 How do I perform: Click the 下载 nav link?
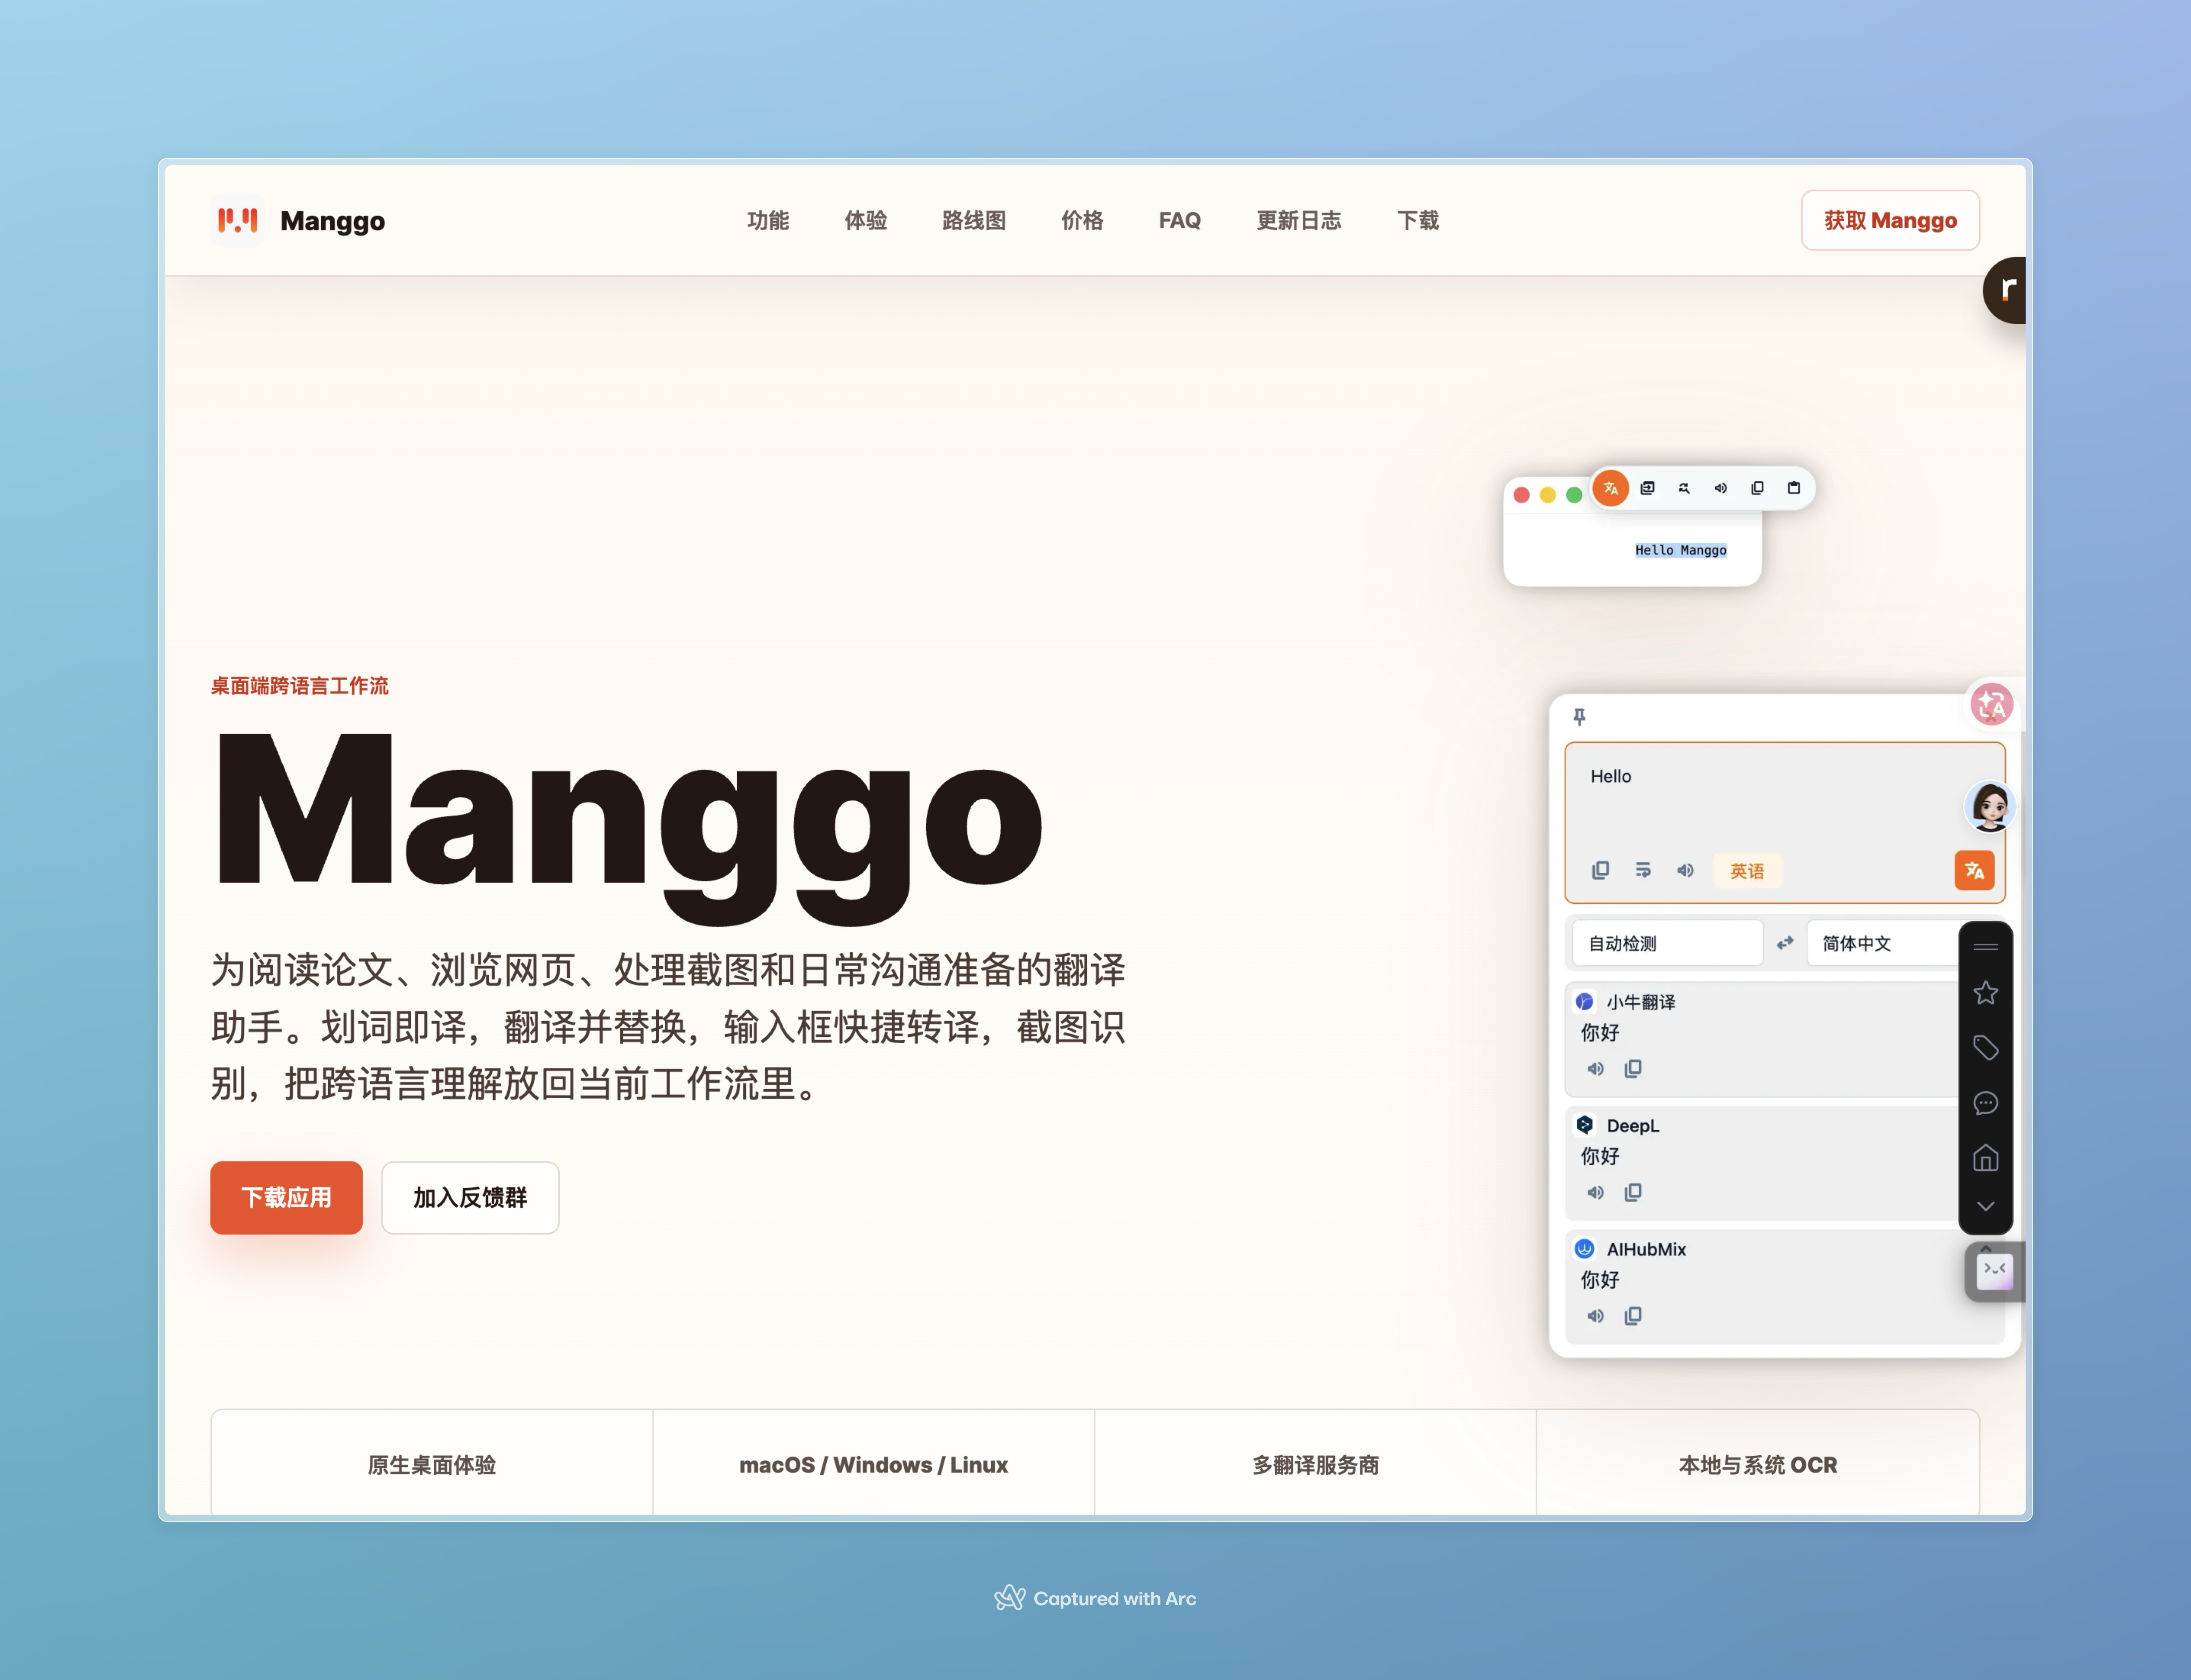point(1417,220)
